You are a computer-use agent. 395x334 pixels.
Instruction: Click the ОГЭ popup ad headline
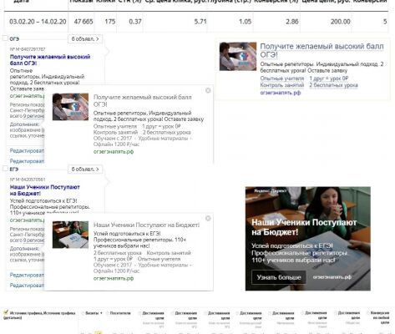pos(142,100)
